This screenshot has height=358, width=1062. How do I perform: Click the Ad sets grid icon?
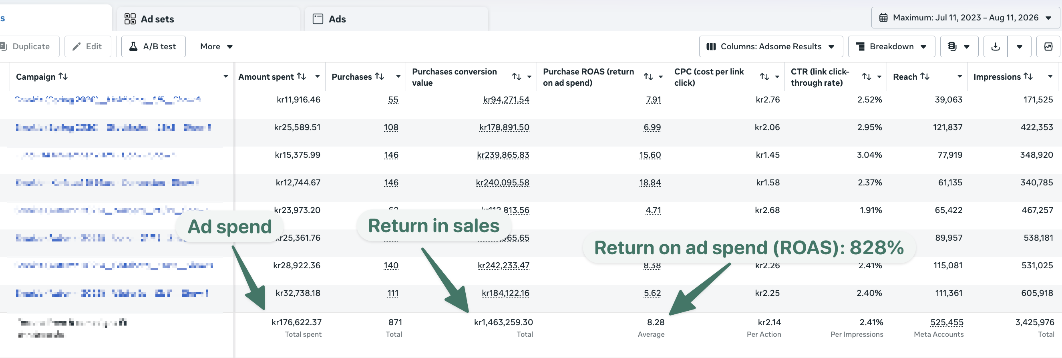pyautogui.click(x=130, y=19)
